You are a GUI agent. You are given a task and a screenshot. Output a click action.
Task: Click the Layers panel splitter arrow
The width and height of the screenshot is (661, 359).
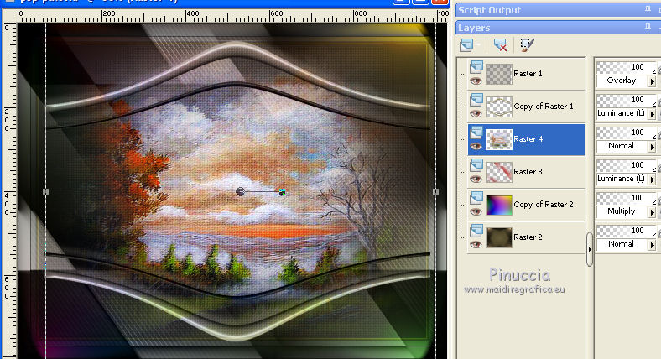(x=590, y=249)
